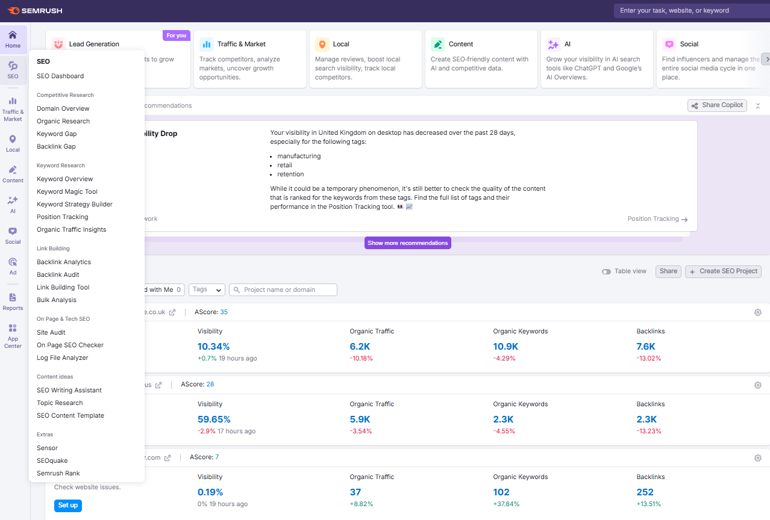Follow the Position Tracking arrow link

(657, 219)
